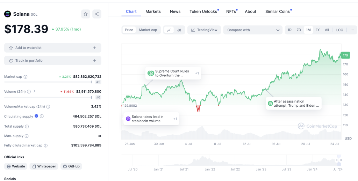Click the Solana logo icon
The height and width of the screenshot is (181, 358).
(8, 14)
